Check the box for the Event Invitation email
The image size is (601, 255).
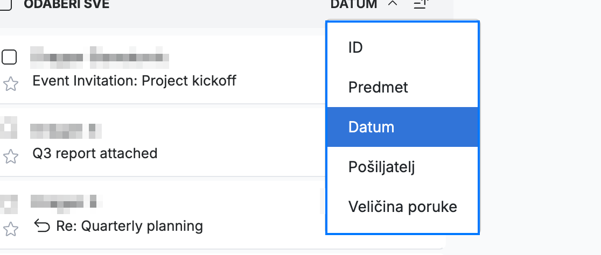point(9,57)
